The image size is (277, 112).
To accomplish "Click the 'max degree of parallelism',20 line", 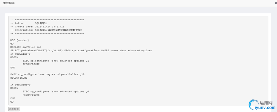I will 47,74.
